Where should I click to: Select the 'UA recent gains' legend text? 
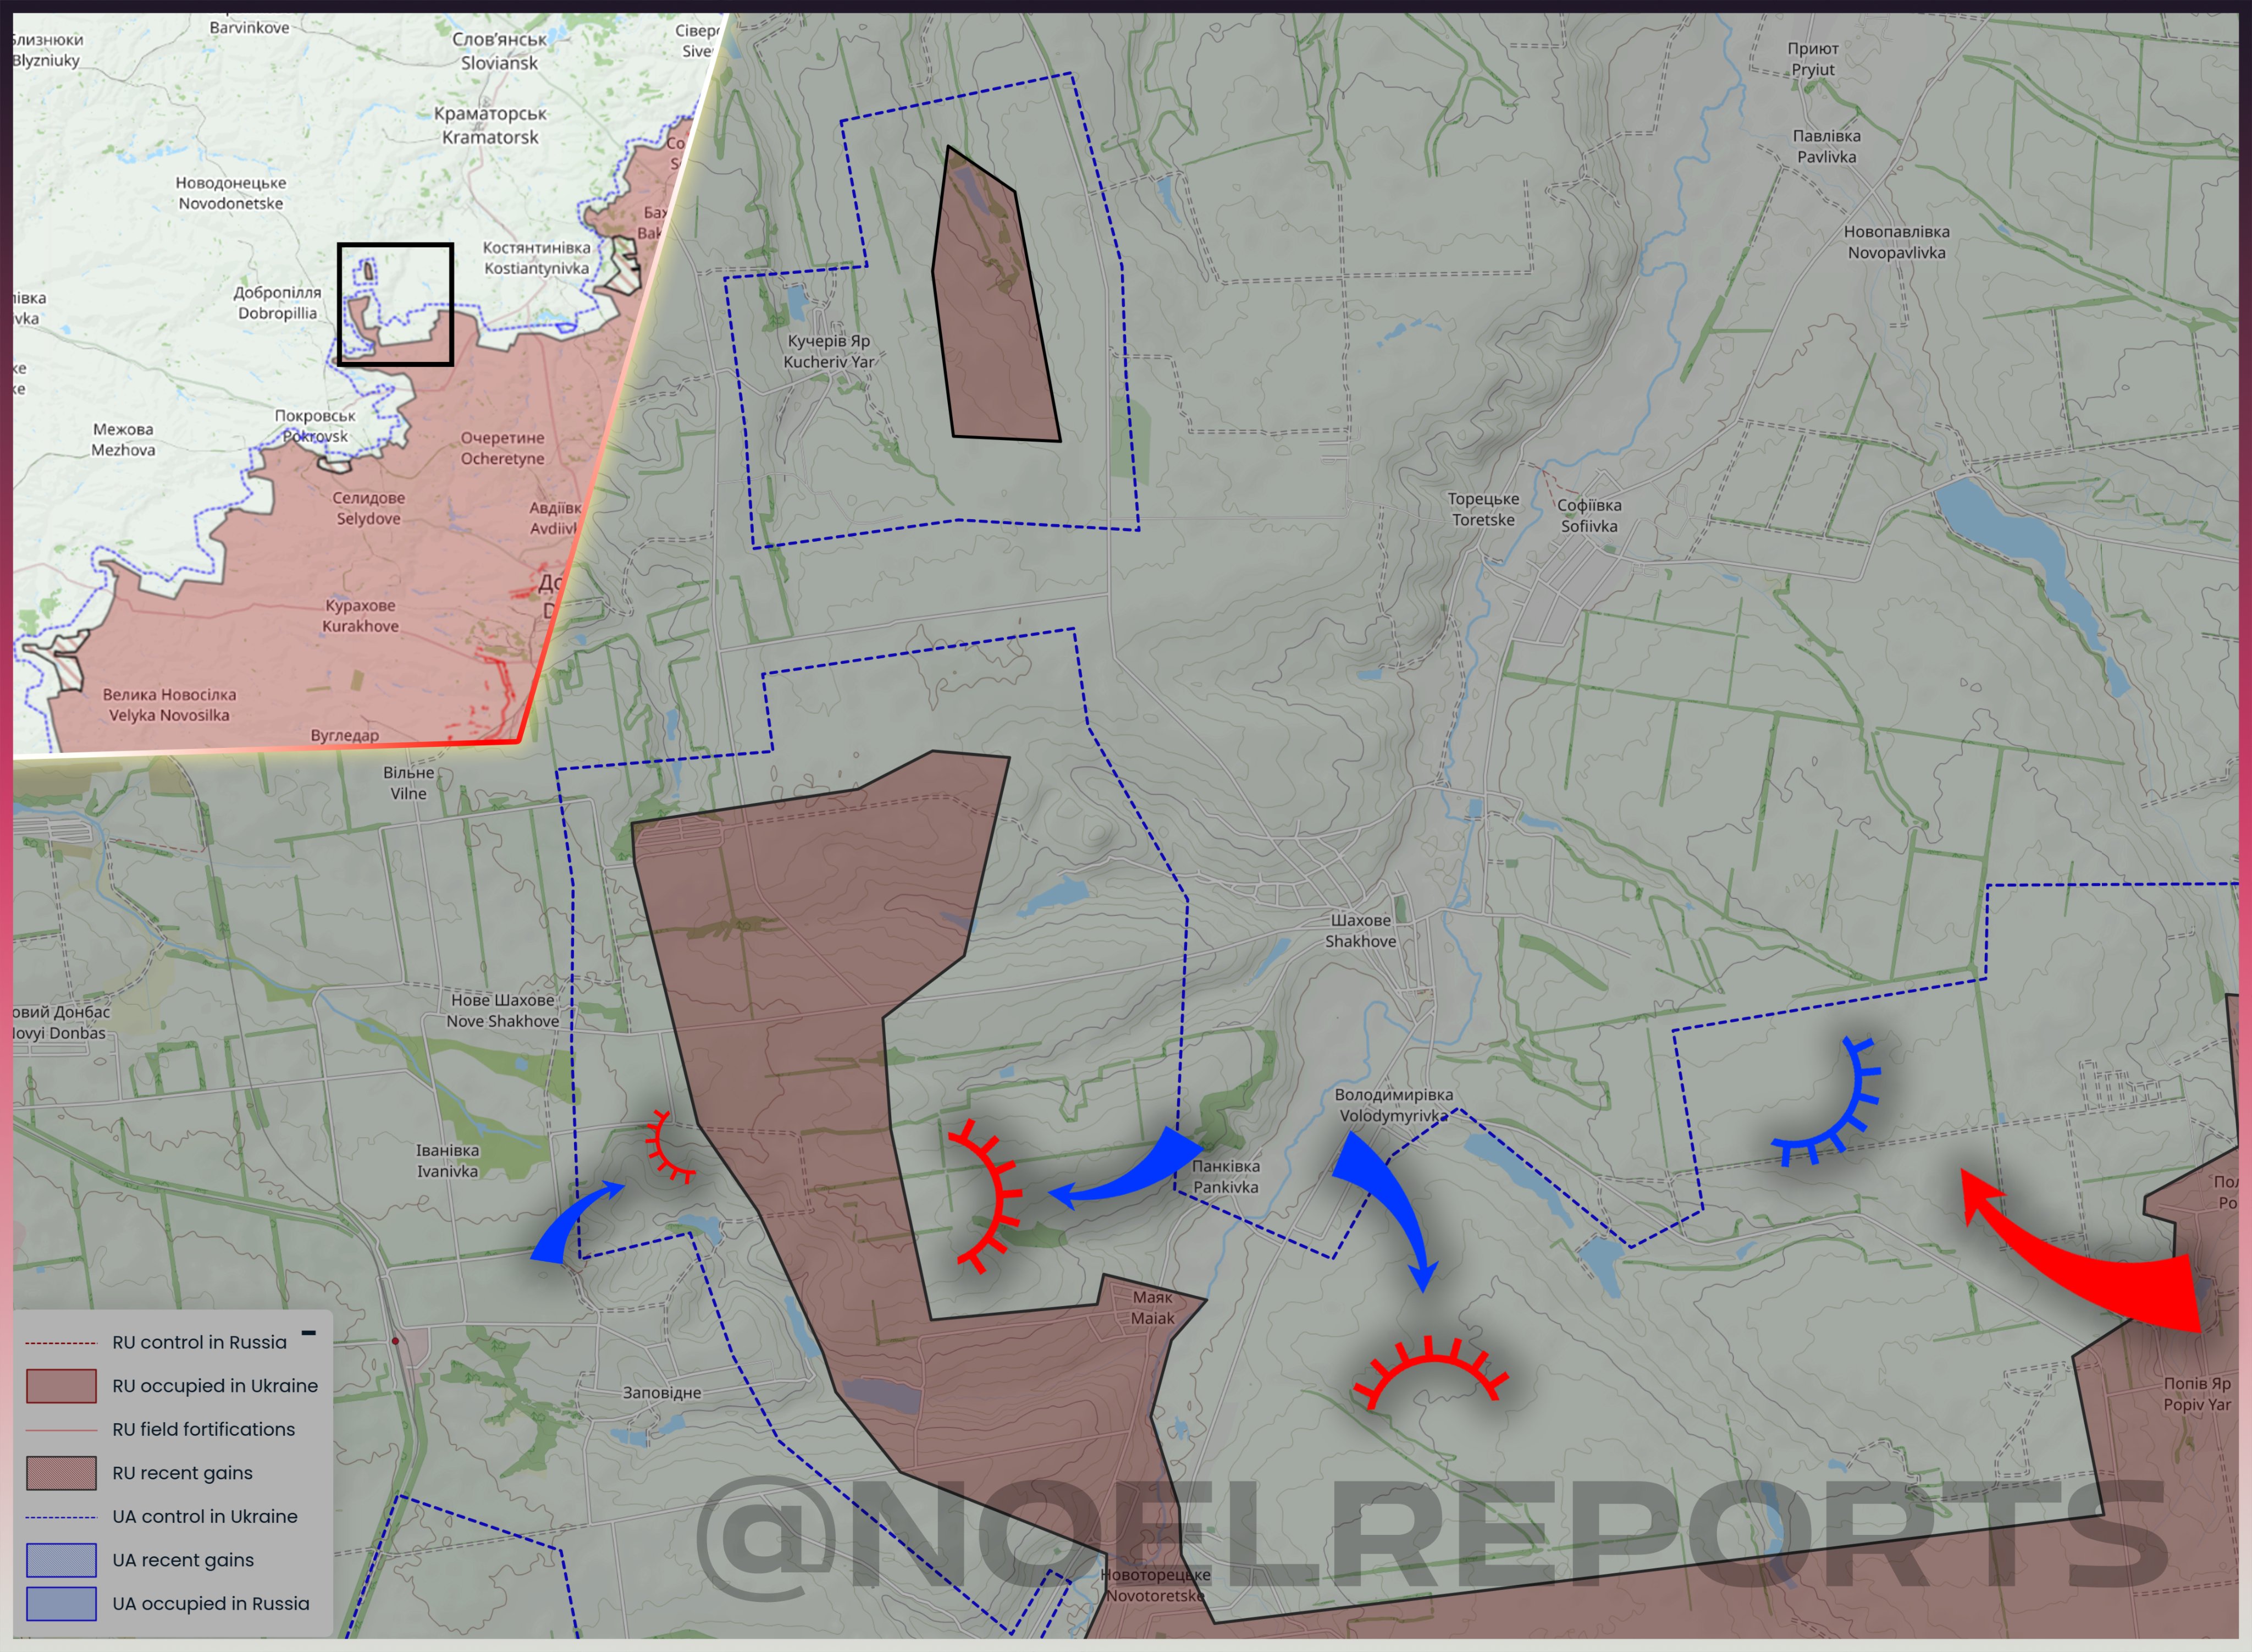(x=183, y=1560)
